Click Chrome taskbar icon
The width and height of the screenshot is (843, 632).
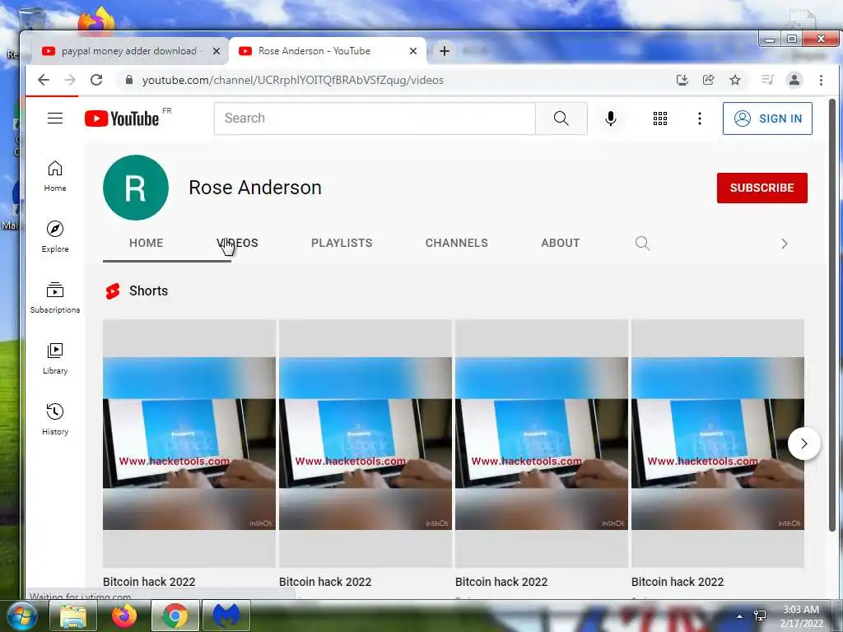click(175, 616)
